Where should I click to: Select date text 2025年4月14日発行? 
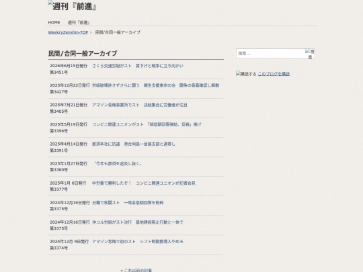pos(69,144)
